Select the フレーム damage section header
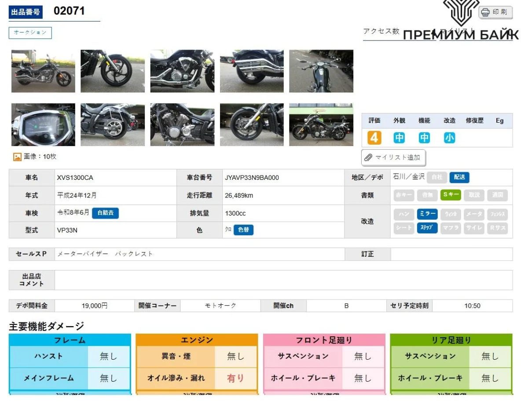This screenshot has width=528, height=416. point(70,340)
